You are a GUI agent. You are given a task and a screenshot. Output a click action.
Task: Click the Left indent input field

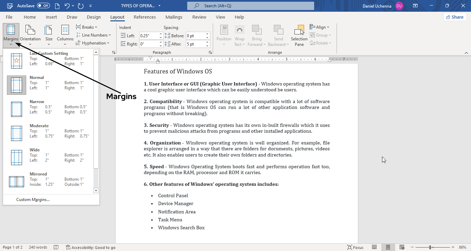[x=149, y=36]
